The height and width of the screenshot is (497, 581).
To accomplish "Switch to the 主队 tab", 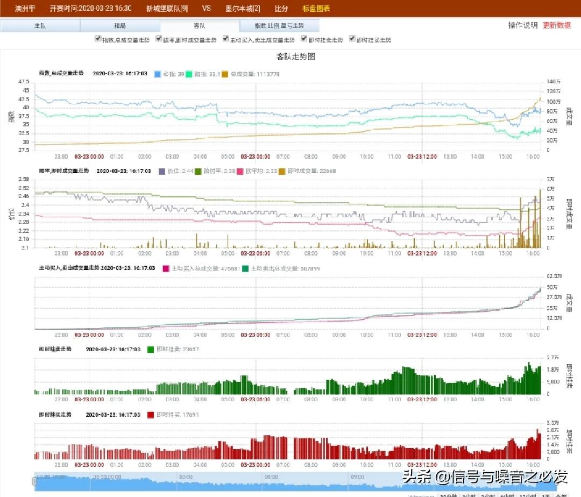I will [x=40, y=26].
